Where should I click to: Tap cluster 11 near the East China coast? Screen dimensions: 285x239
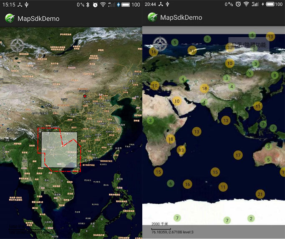pyautogui.click(x=258, y=106)
